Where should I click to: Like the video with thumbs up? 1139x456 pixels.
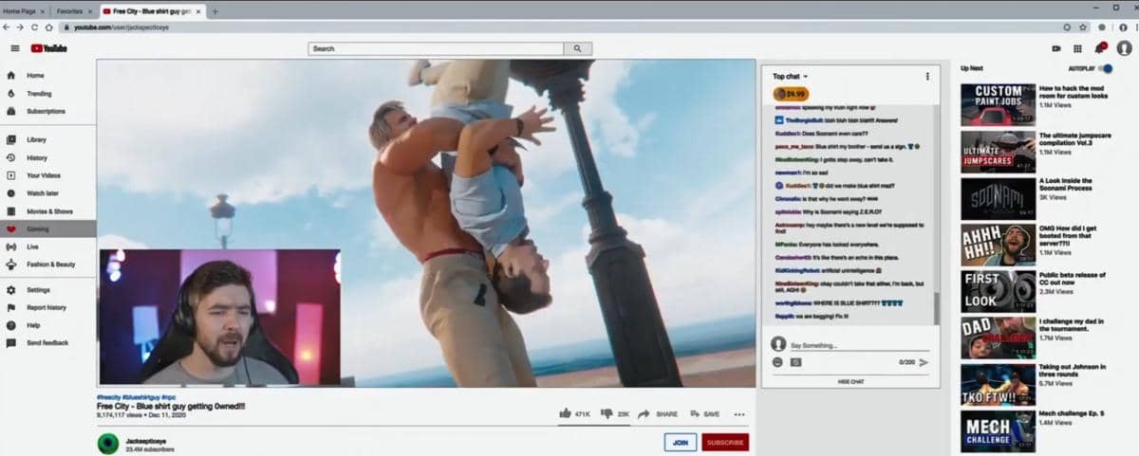coord(566,413)
